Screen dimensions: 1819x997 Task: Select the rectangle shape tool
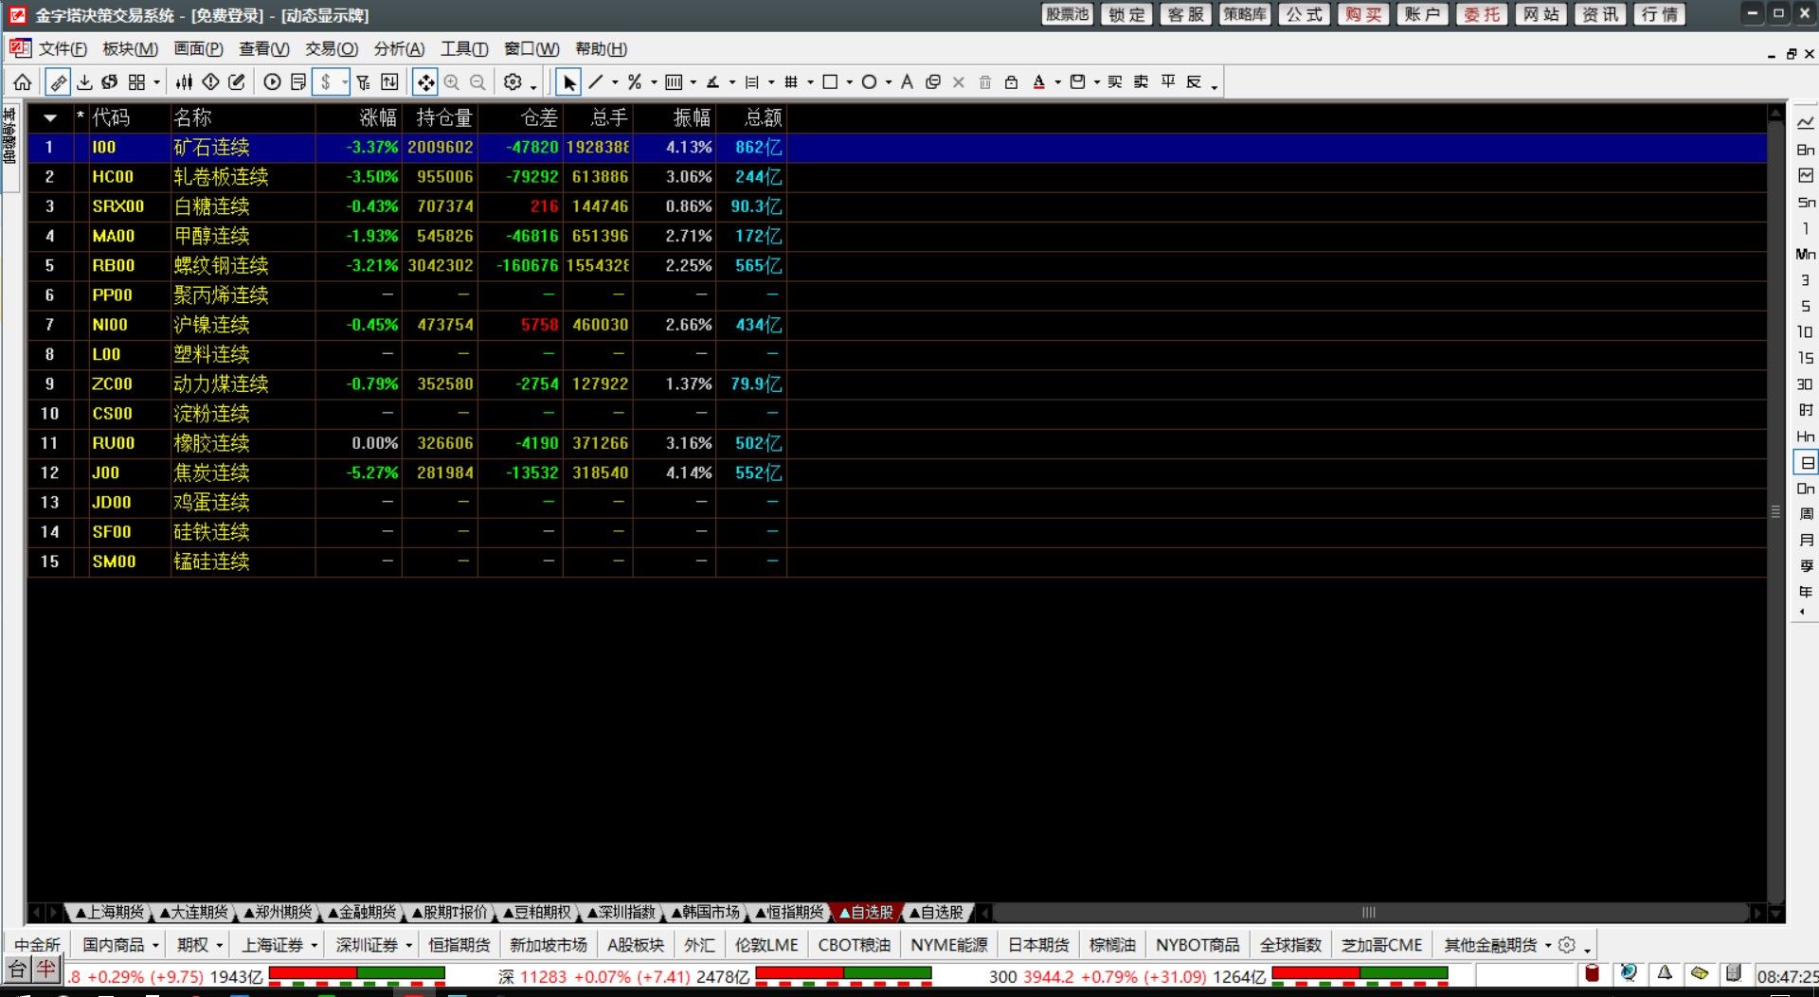tap(830, 82)
